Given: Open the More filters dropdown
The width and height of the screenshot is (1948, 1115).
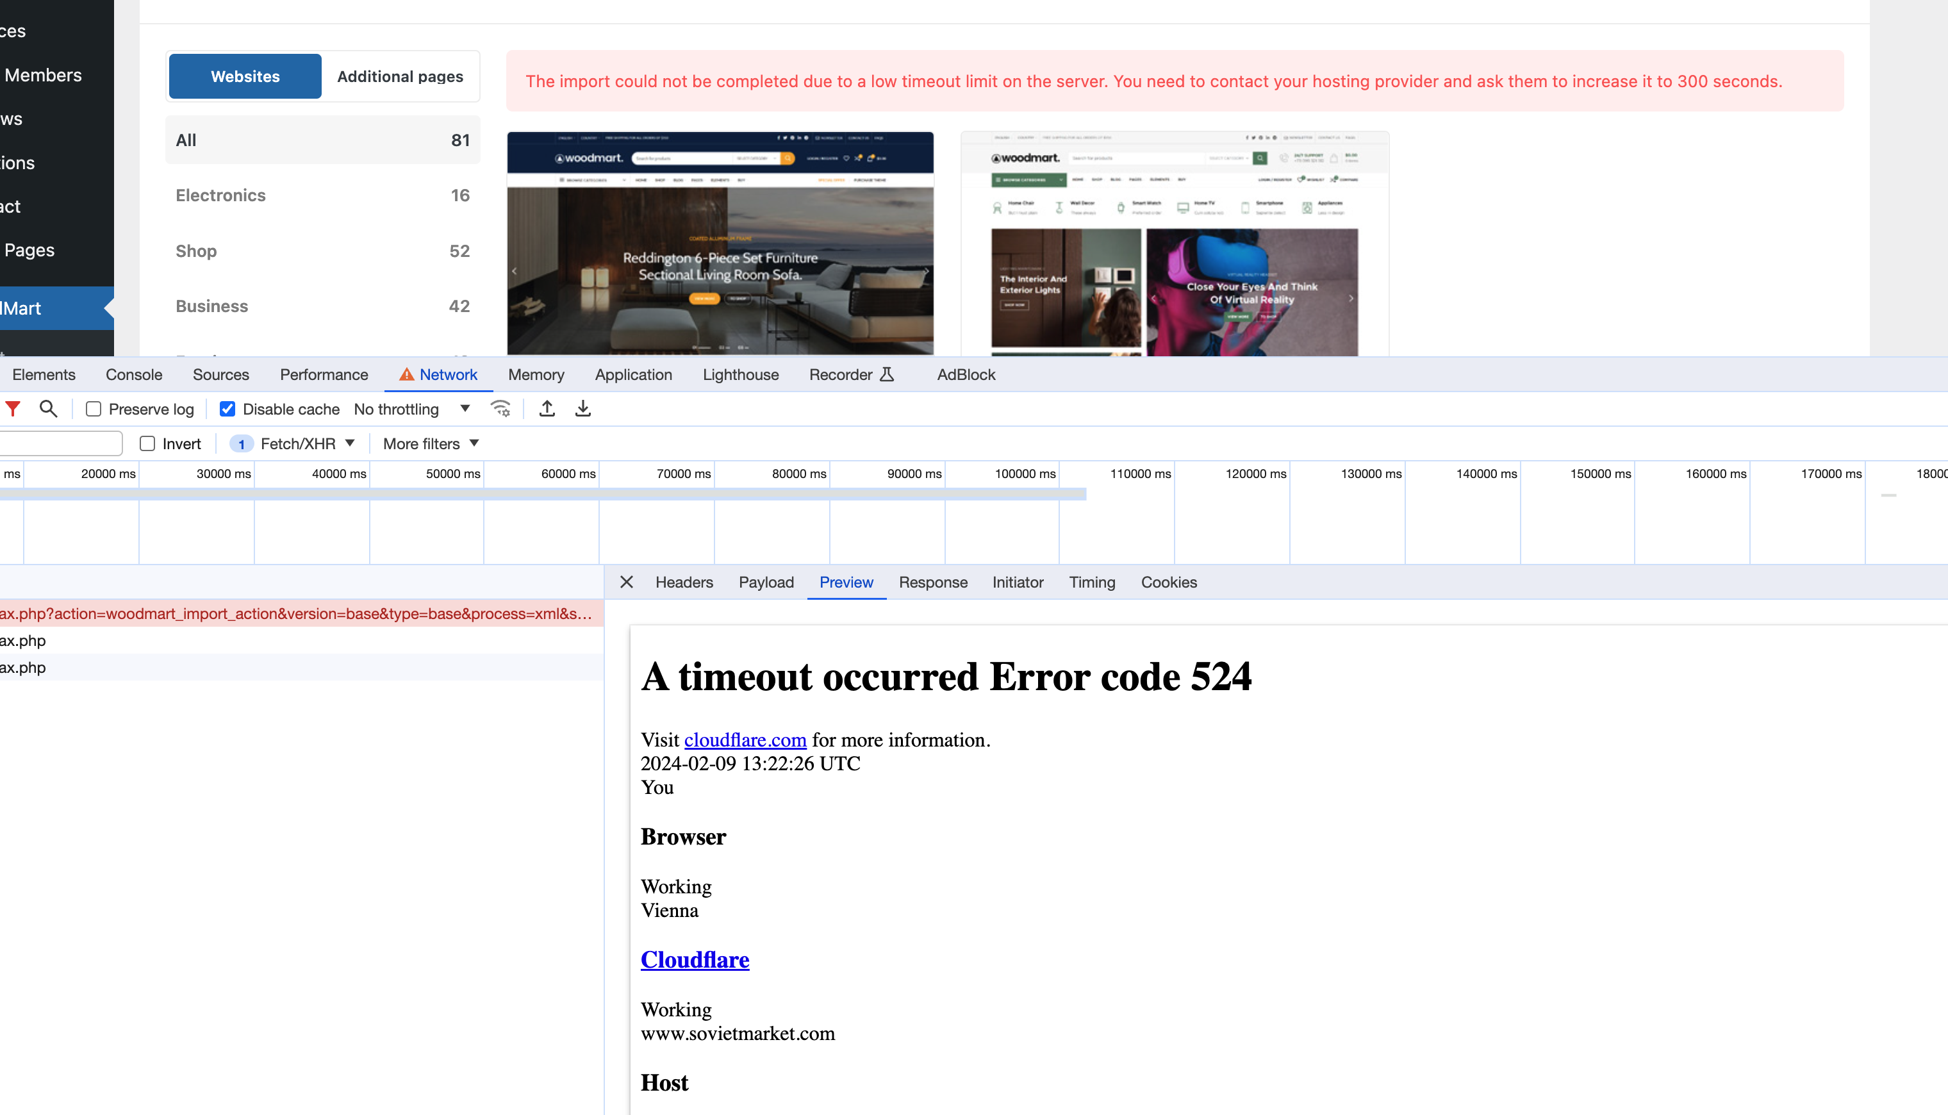Looking at the screenshot, I should (431, 443).
